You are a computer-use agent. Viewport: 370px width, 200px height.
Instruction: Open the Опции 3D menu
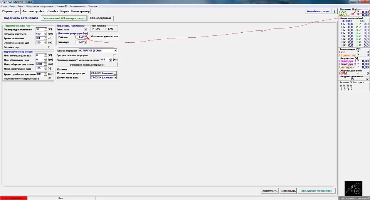(x=62, y=6)
